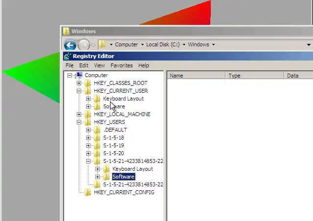Open the Help menu

tap(143, 65)
